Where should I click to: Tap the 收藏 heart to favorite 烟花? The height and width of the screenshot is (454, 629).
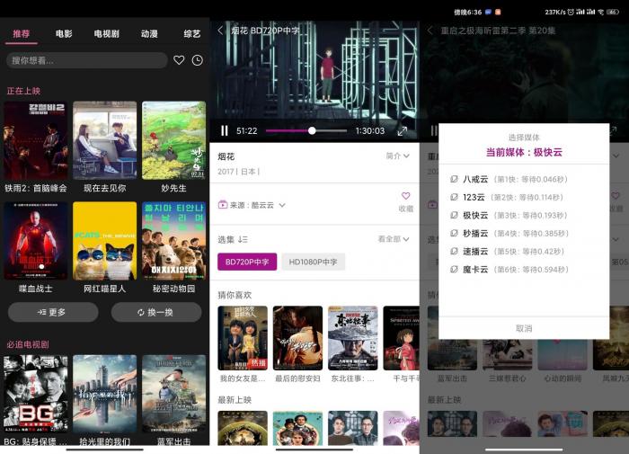click(x=405, y=200)
